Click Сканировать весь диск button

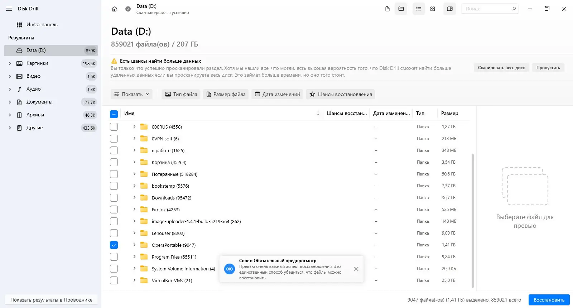pyautogui.click(x=501, y=68)
